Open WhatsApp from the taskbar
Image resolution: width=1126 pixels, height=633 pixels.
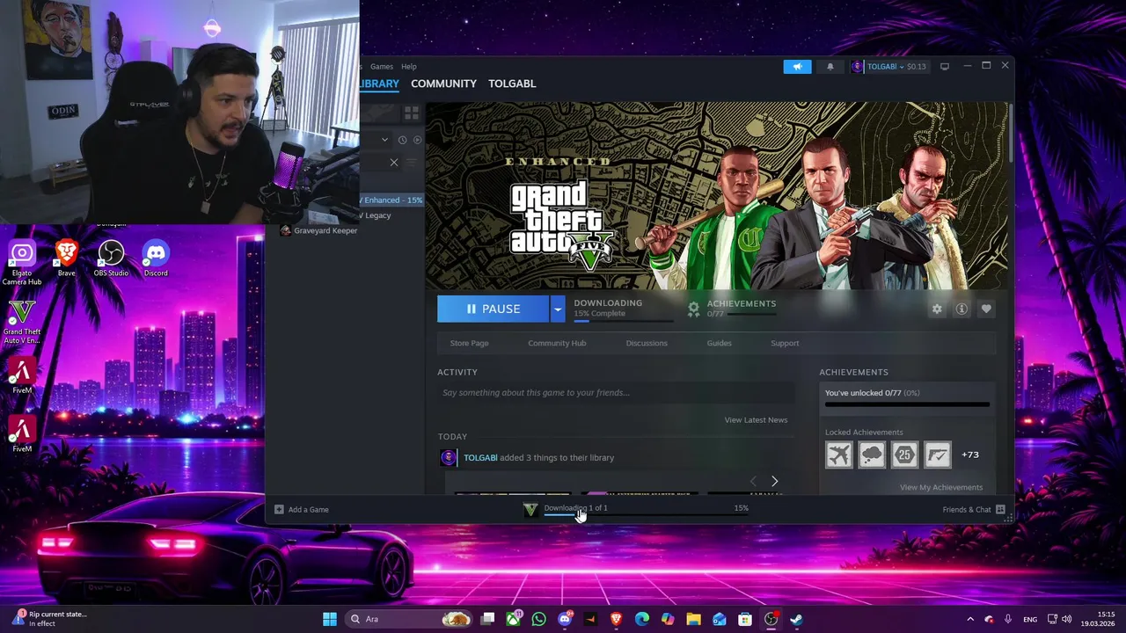pyautogui.click(x=539, y=619)
